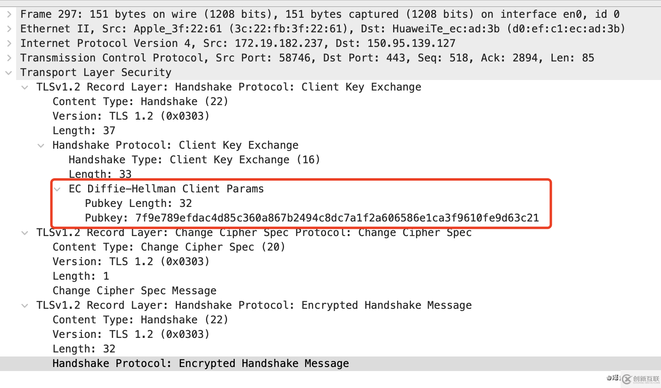Expand Internet Protocol Version 4 details
This screenshot has width=661, height=388.
pyautogui.click(x=9, y=43)
